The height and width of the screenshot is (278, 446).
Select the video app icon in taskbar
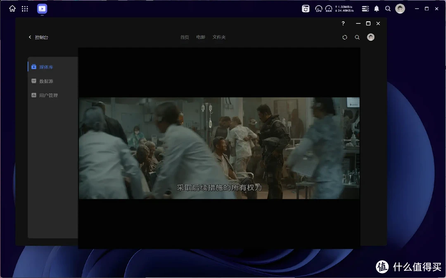(42, 9)
